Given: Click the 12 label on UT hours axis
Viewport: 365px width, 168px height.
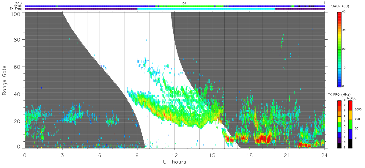Looking at the screenshot, I should click(175, 155).
